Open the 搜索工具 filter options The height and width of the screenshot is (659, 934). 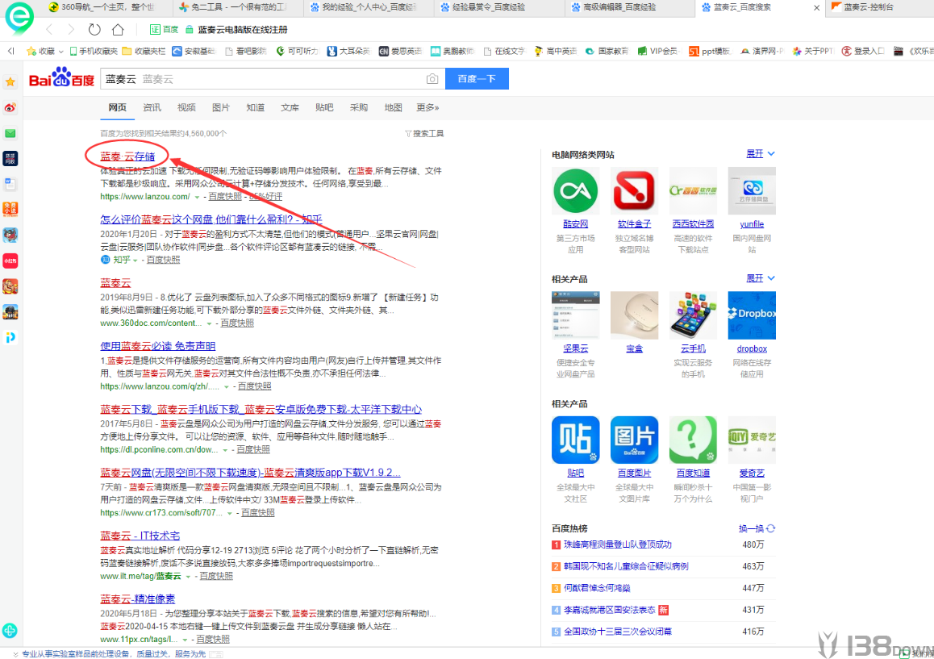point(424,133)
